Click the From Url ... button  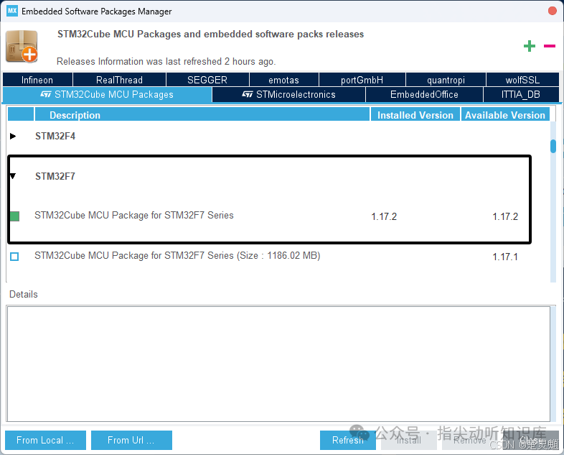[x=131, y=440]
